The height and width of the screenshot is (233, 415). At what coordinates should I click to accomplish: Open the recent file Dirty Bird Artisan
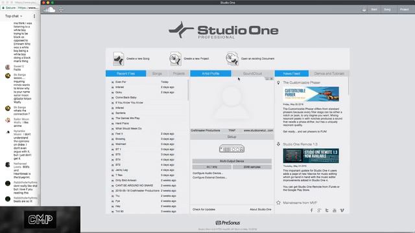pyautogui.click(x=126, y=181)
